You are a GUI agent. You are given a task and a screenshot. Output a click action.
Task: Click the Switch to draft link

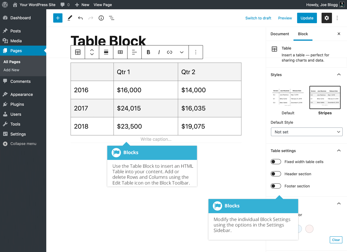(258, 18)
